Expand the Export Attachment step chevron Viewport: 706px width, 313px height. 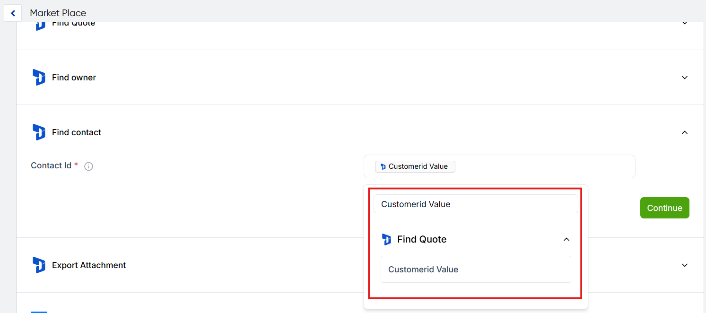pyautogui.click(x=684, y=265)
